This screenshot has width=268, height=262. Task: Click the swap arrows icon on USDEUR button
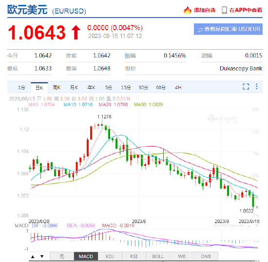point(200,30)
